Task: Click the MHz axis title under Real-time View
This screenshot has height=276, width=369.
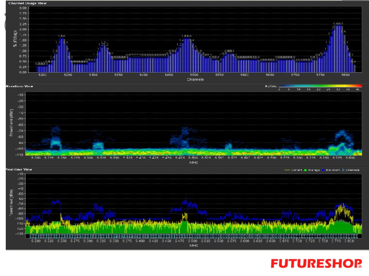Action: pos(194,245)
